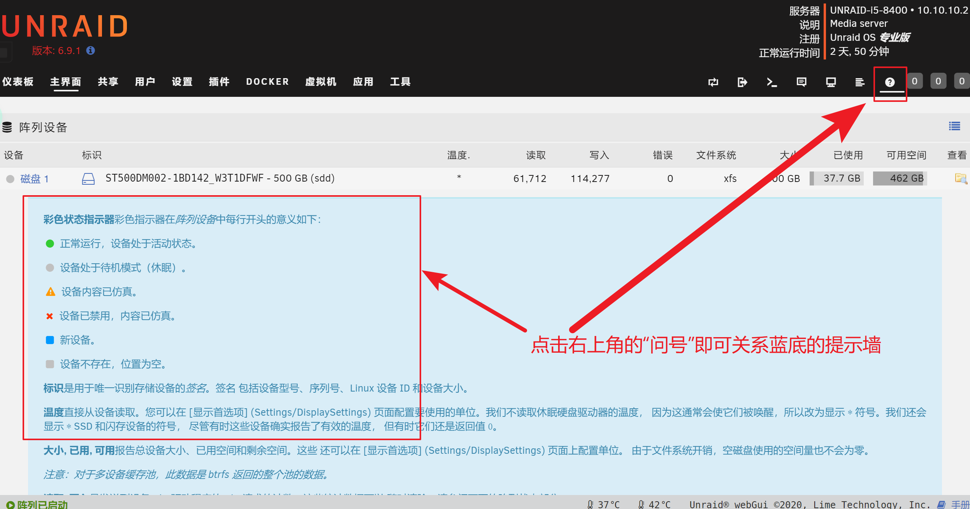Click the Unraid OS 专业版 registration text
The image size is (970, 509).
click(x=870, y=37)
